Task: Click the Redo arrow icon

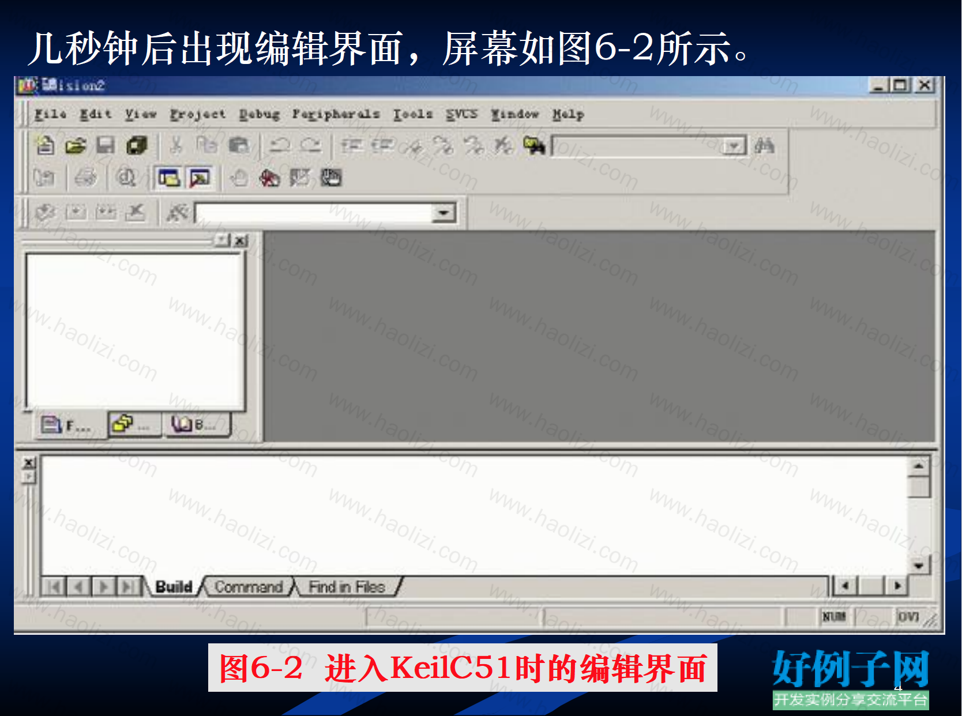Action: pyautogui.click(x=311, y=145)
